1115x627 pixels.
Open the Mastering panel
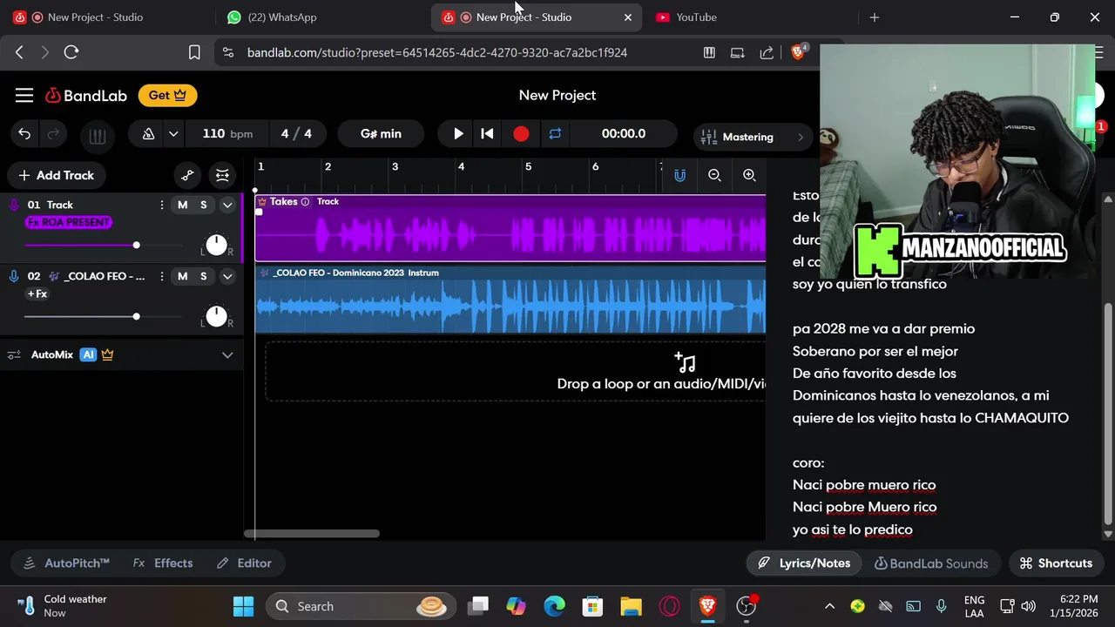click(753, 137)
